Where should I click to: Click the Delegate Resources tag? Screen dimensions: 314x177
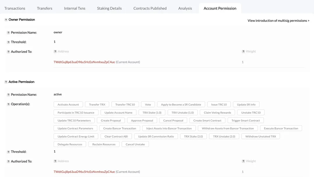[x=70, y=144]
